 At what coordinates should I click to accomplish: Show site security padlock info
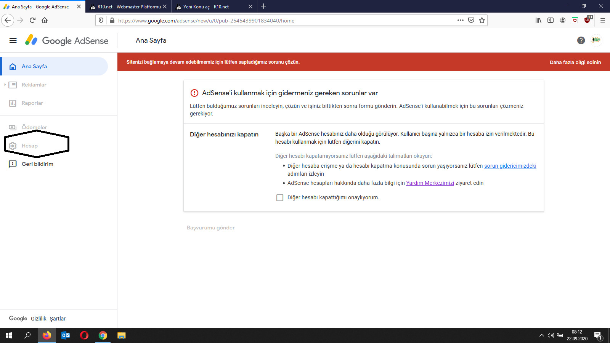(112, 20)
